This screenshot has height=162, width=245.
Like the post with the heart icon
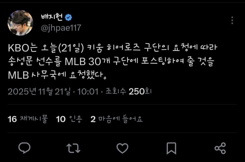pos(122,148)
